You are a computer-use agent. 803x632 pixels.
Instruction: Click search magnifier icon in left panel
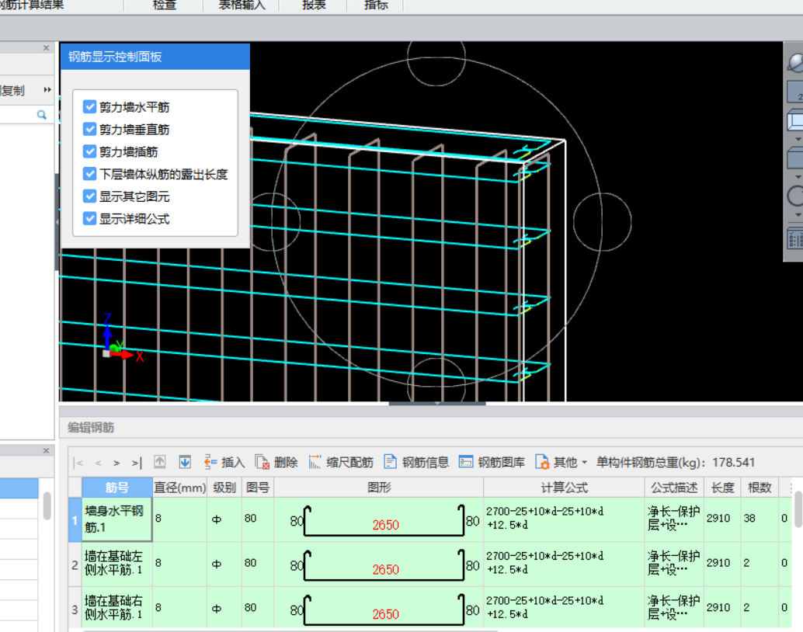click(41, 115)
